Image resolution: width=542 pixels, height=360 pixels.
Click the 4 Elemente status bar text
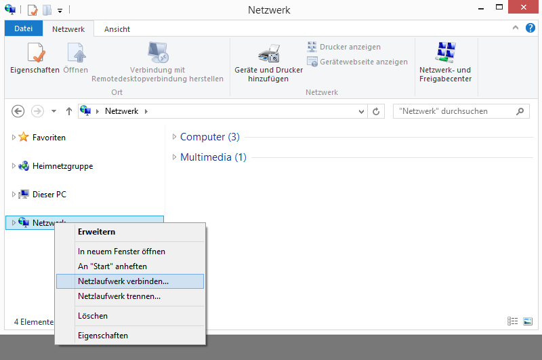tap(33, 322)
